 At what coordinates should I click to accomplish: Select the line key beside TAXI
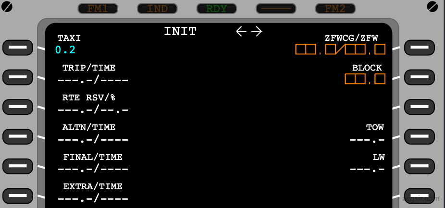coord(18,48)
